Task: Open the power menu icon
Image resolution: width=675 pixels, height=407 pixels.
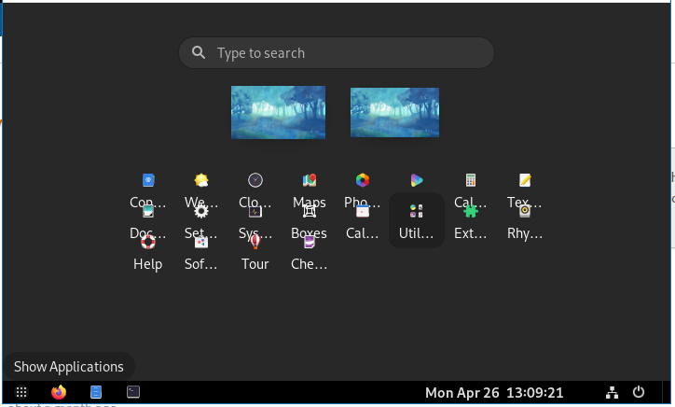Action: 639,392
